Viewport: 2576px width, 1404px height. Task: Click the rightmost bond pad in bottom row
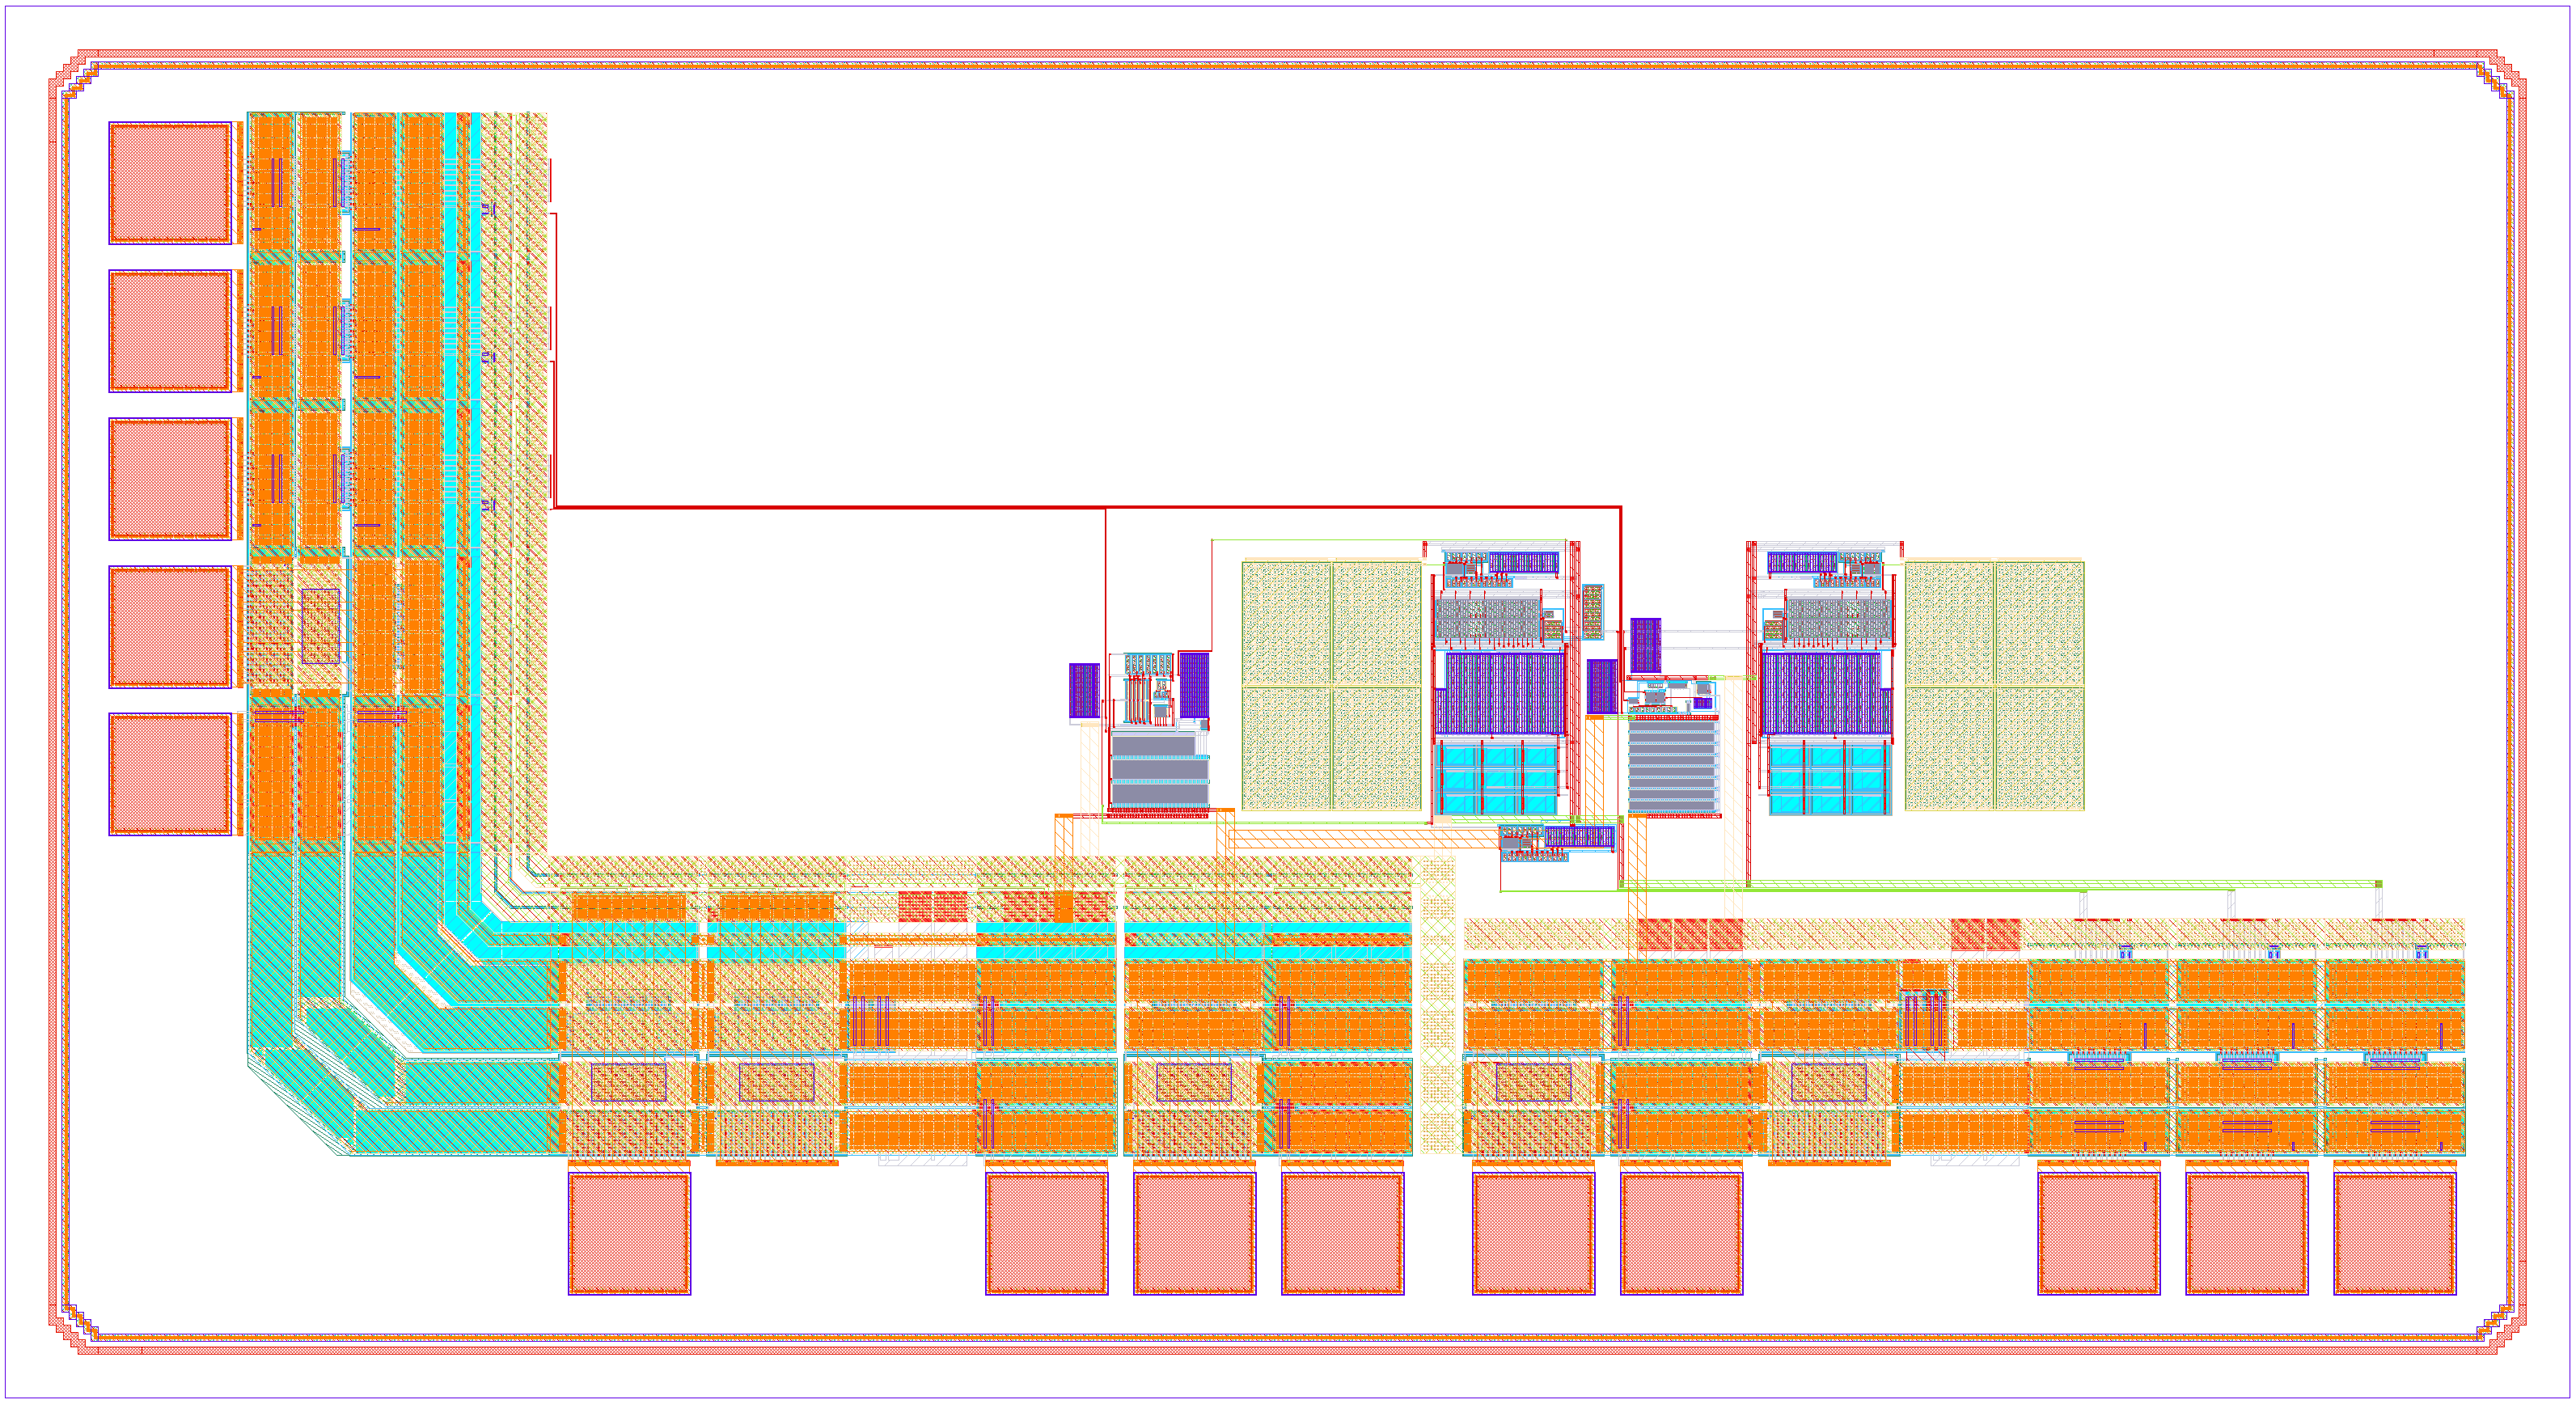[x=2394, y=1233]
